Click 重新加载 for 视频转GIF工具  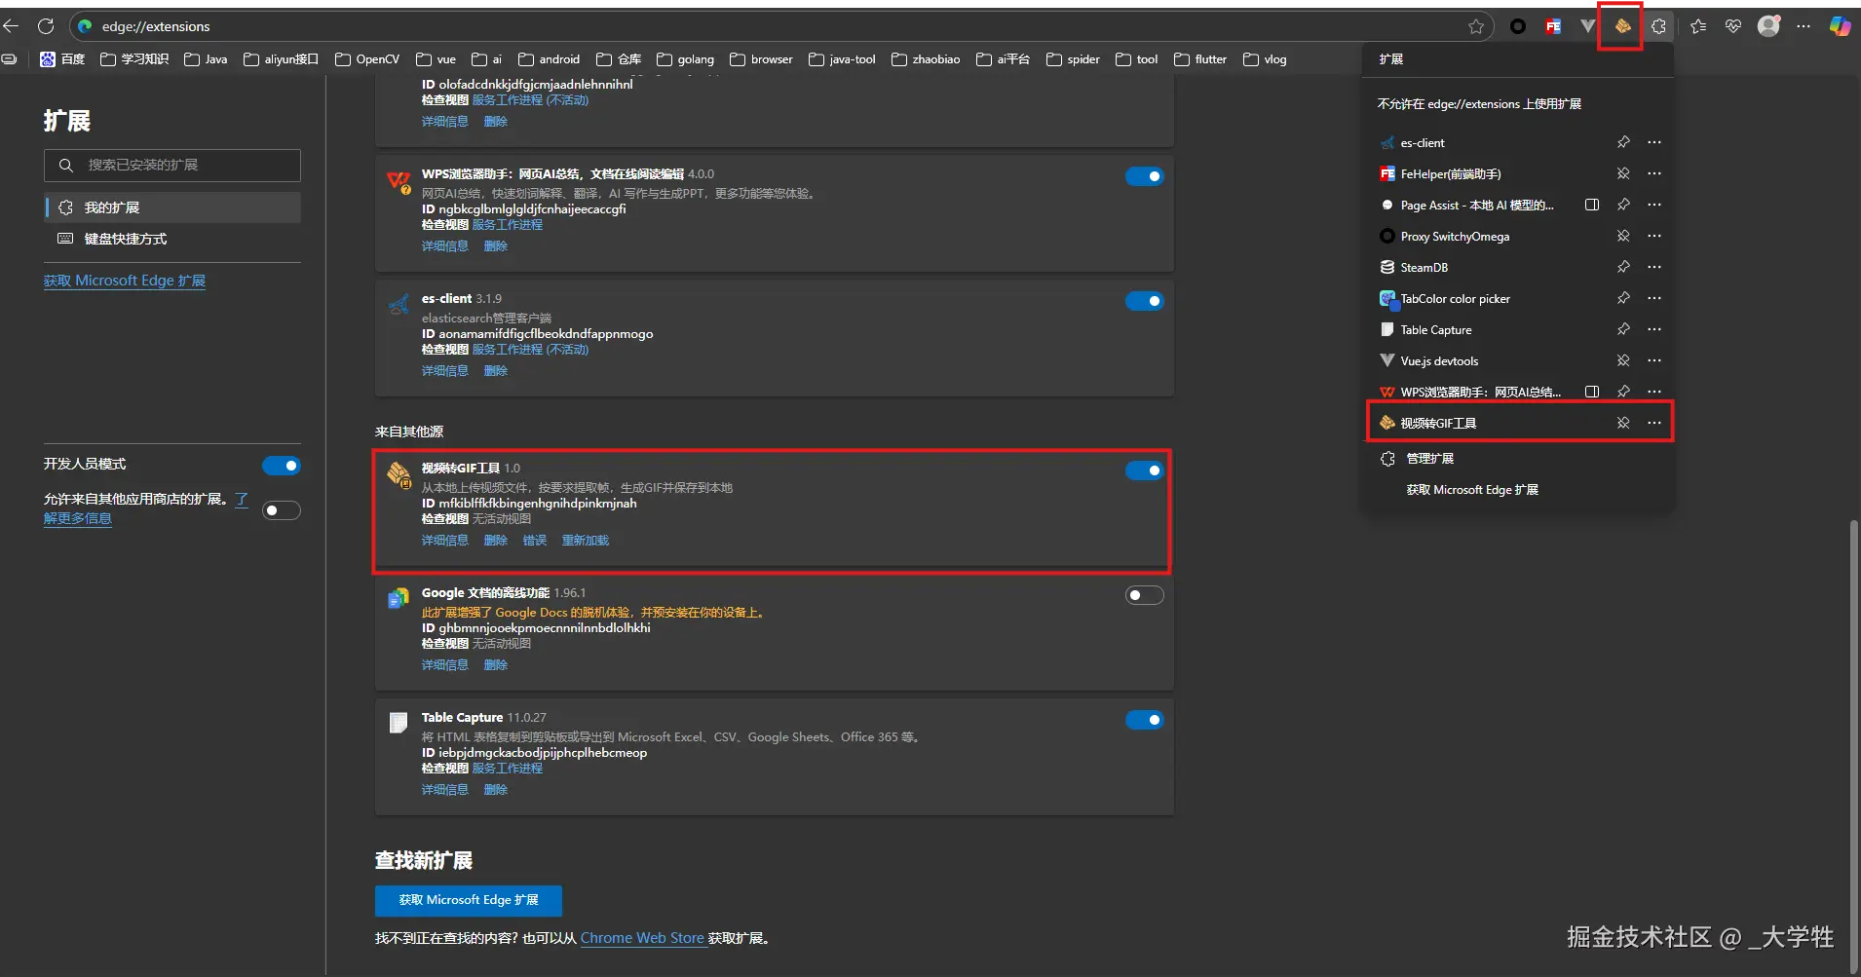(x=586, y=541)
